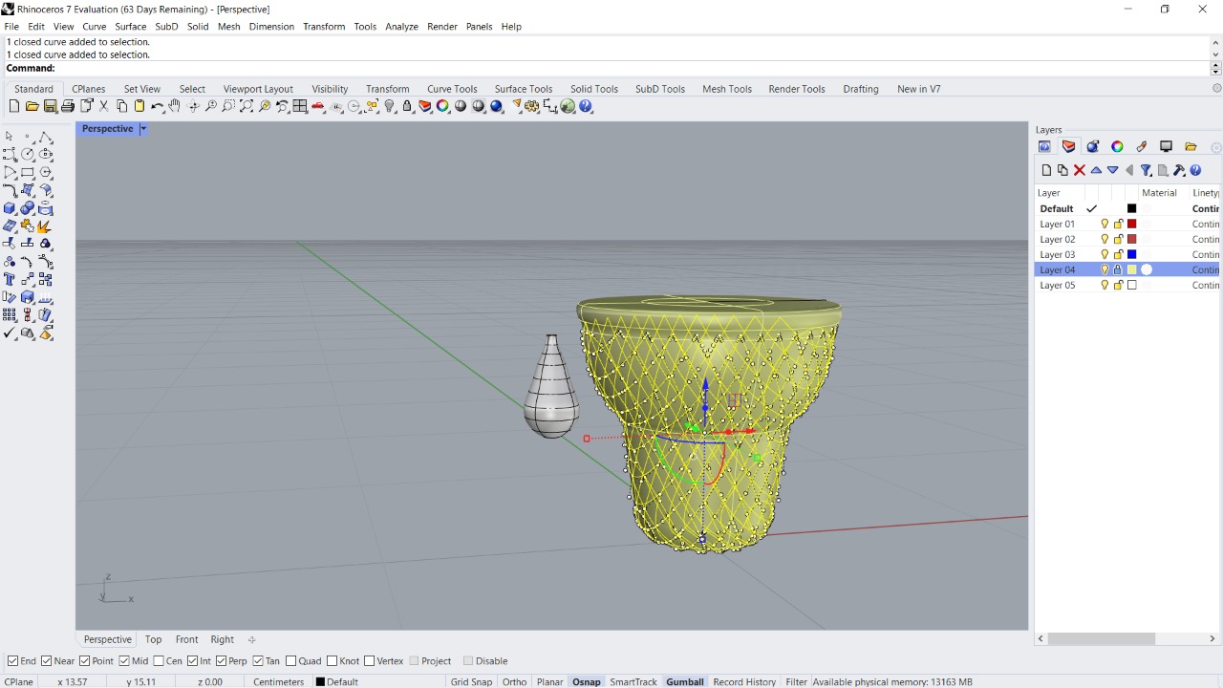The image size is (1223, 688).
Task: Click the Options gear icon in toolbar
Action: coord(532,106)
